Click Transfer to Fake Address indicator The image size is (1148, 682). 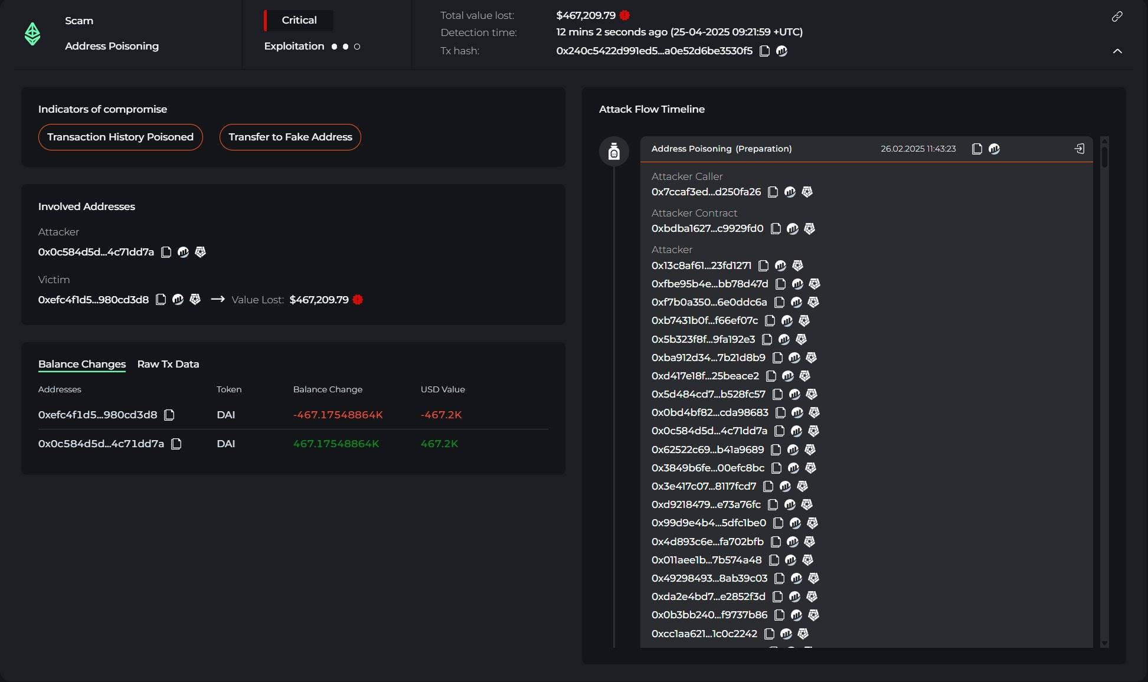point(290,137)
